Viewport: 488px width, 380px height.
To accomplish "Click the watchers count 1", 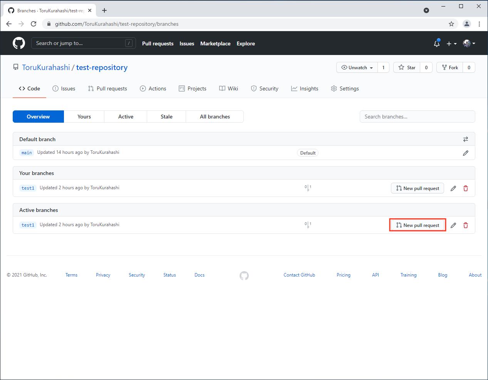I will [383, 67].
